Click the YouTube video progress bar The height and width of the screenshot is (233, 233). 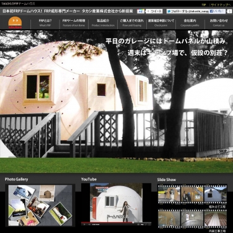pos(116,222)
